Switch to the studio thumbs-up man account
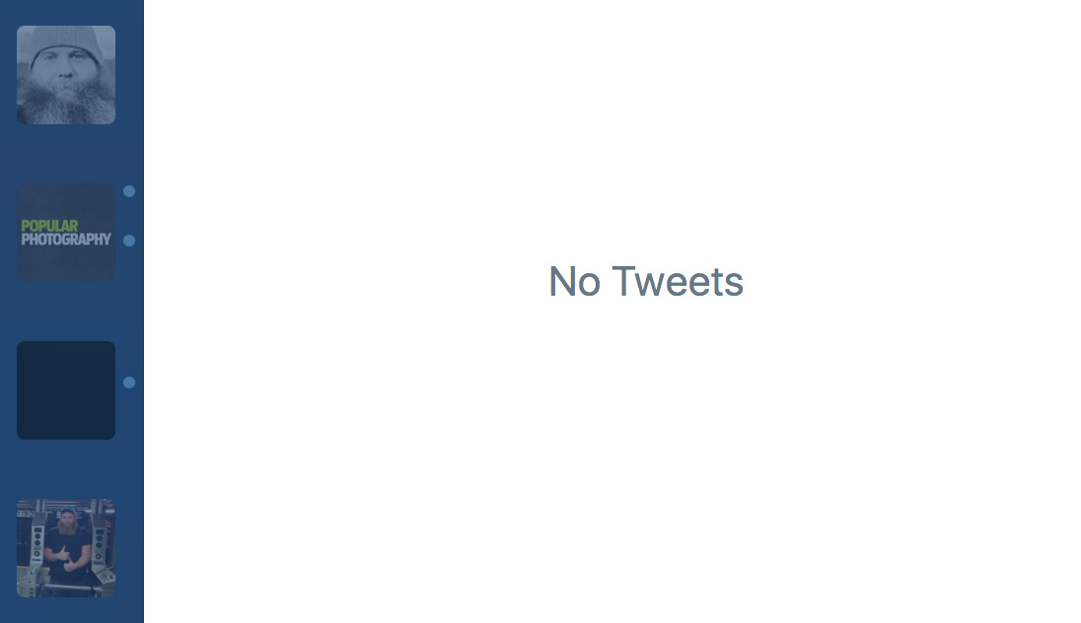 tap(66, 547)
